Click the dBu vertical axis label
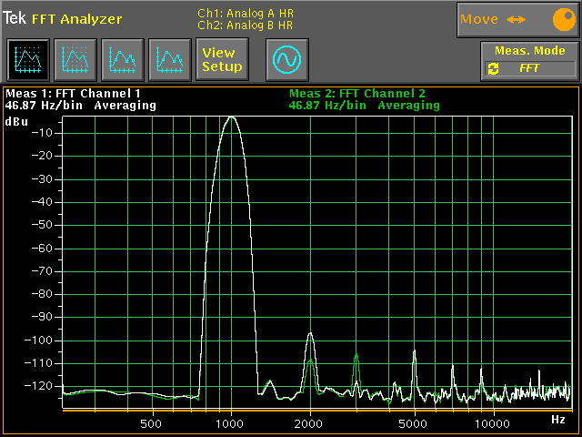Image resolution: width=582 pixels, height=437 pixels. pyautogui.click(x=17, y=120)
